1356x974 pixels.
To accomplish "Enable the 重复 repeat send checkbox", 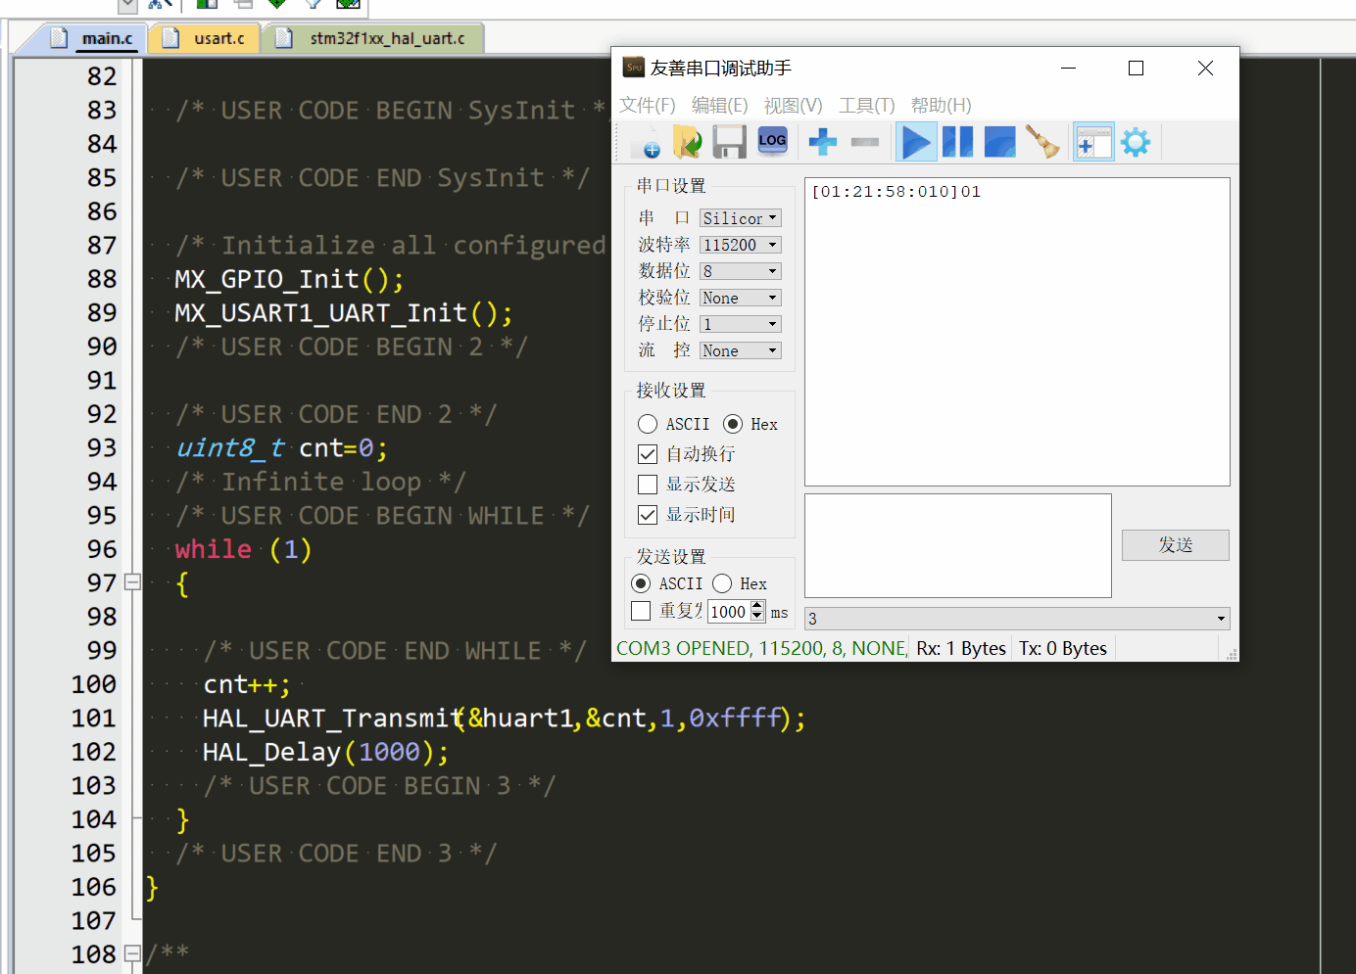I will (641, 611).
